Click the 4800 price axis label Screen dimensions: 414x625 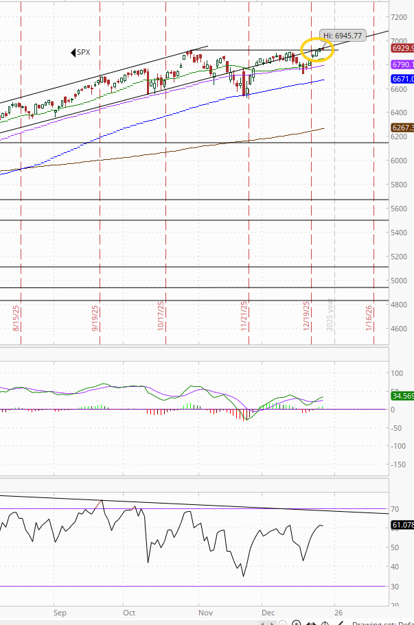tap(399, 305)
